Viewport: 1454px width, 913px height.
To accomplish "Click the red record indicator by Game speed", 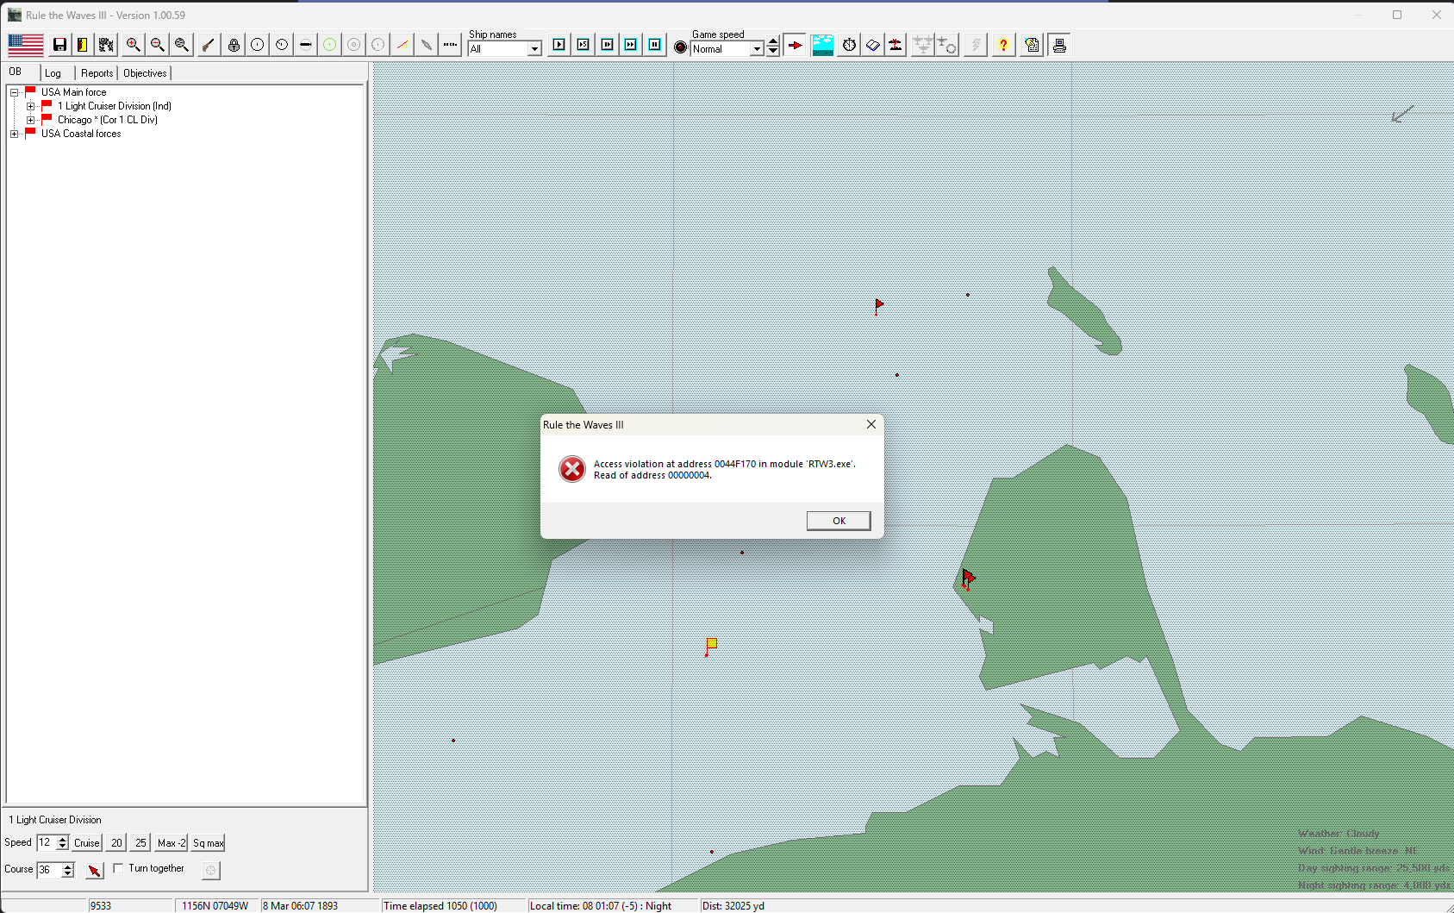I will (x=681, y=48).
